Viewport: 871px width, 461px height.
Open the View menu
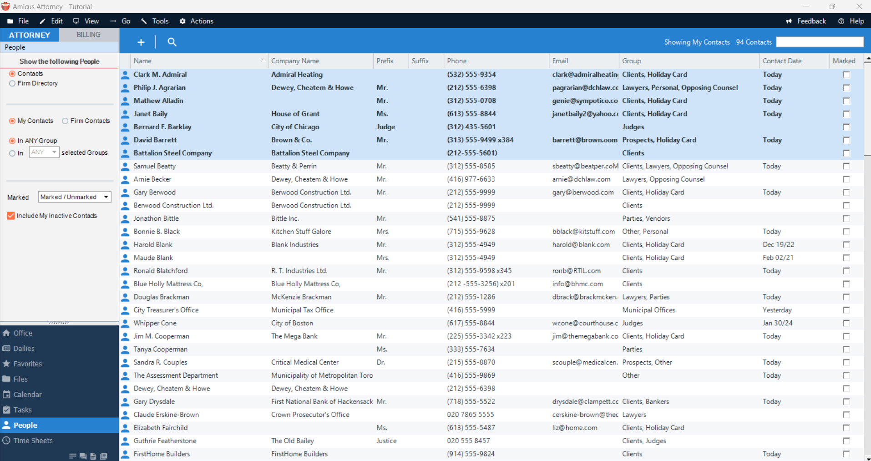86,21
